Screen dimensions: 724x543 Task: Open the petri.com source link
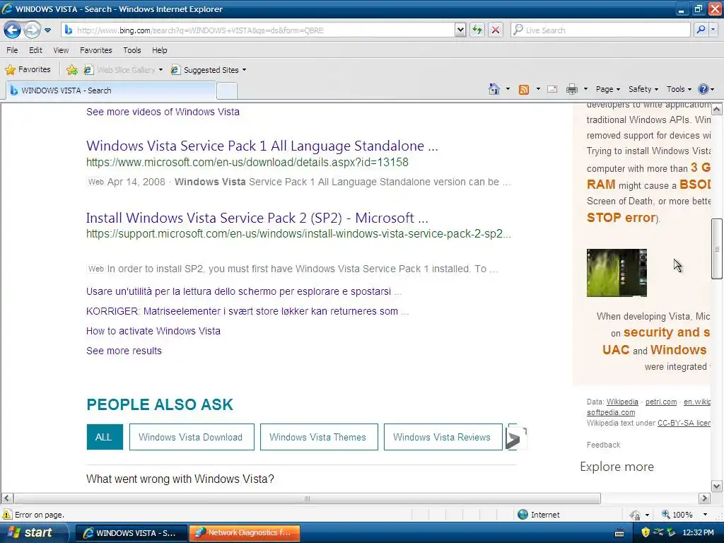tap(661, 402)
